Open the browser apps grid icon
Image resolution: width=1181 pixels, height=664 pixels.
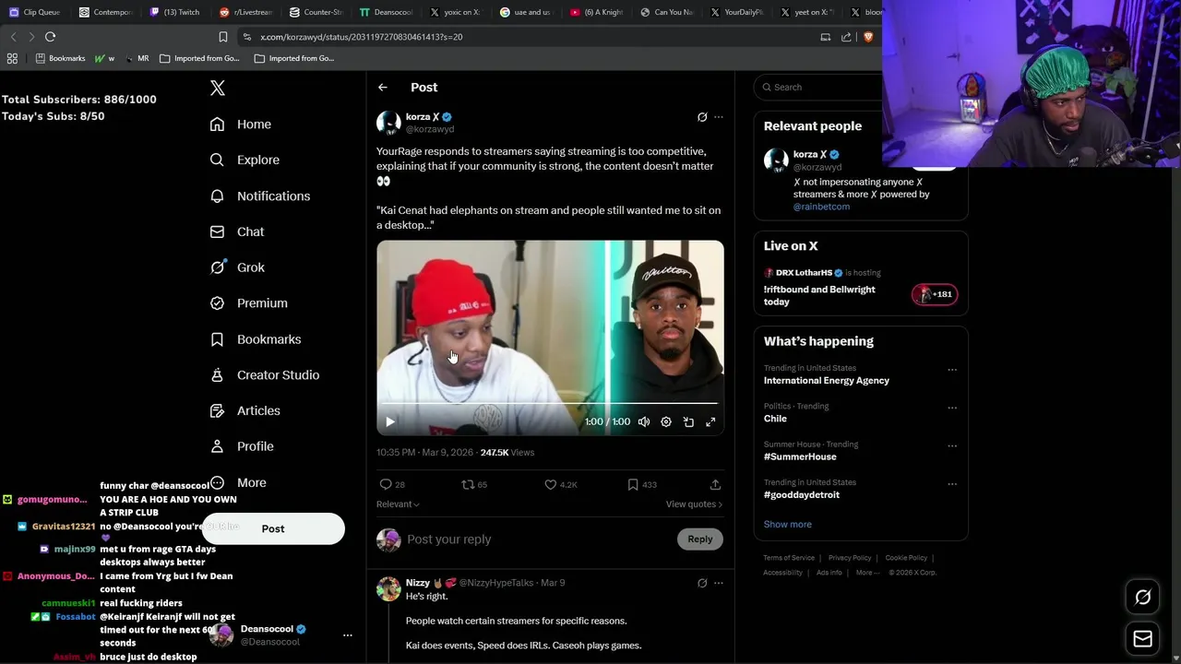point(12,58)
